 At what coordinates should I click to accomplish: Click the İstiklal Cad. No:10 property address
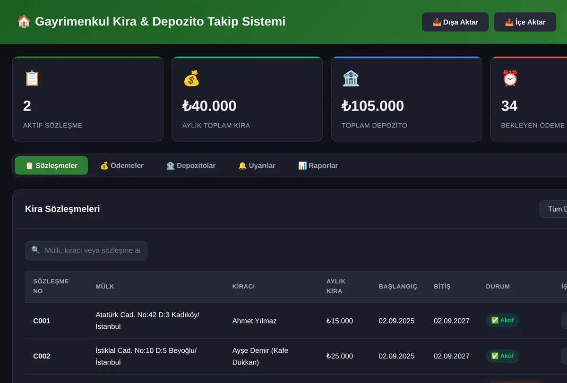tap(146, 357)
